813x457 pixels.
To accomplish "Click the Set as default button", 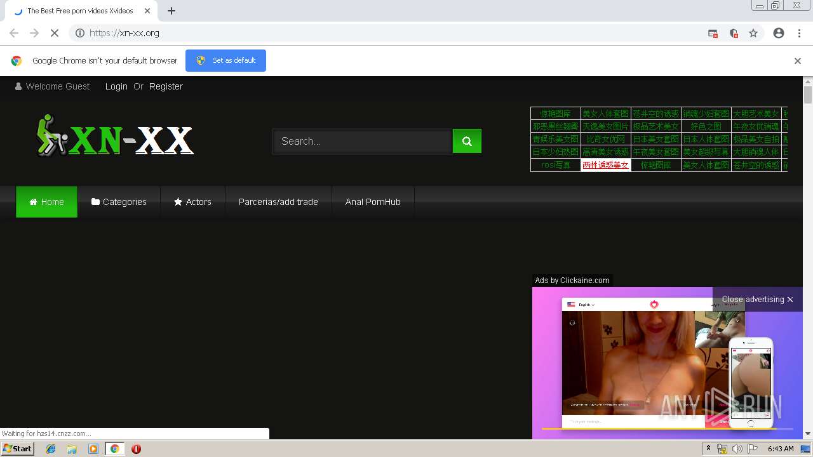I will (225, 60).
